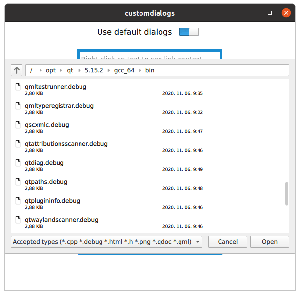Click the up-directory arrow button
The width and height of the screenshot is (300, 295).
(x=17, y=70)
